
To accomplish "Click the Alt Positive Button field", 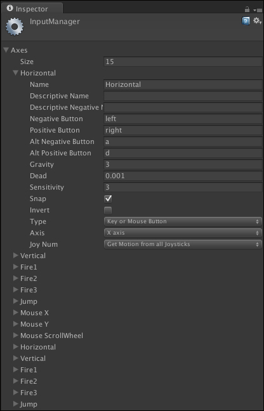I will click(x=183, y=153).
